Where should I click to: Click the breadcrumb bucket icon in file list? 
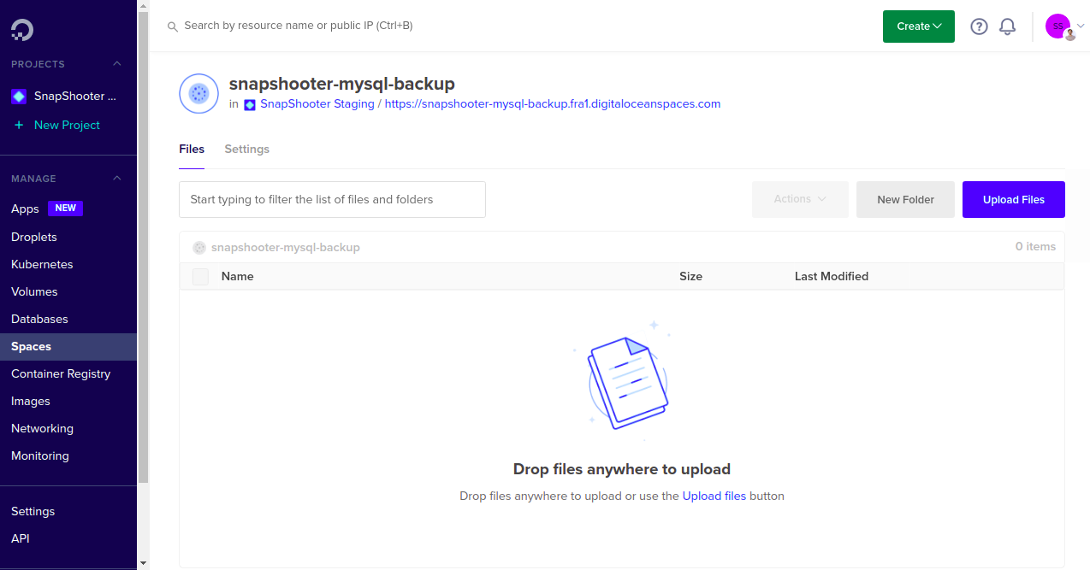[199, 247]
